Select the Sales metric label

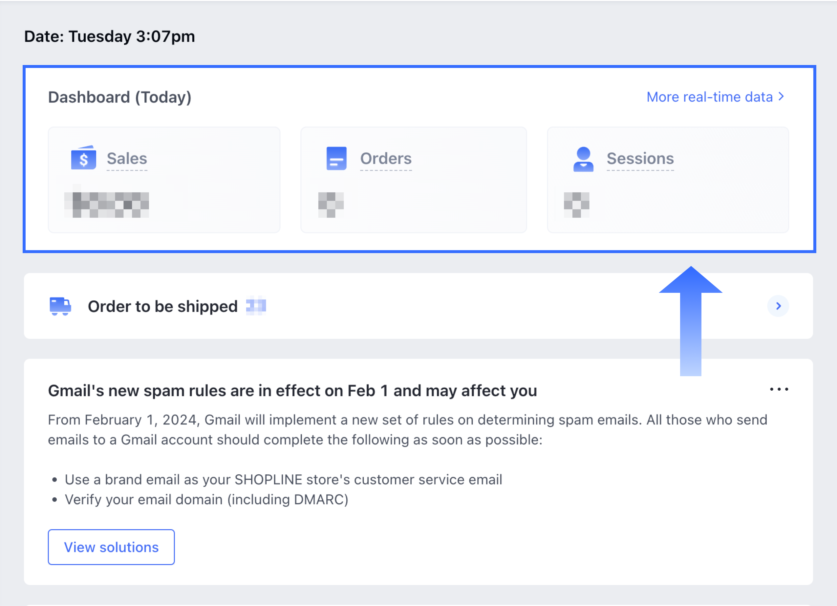pyautogui.click(x=127, y=158)
